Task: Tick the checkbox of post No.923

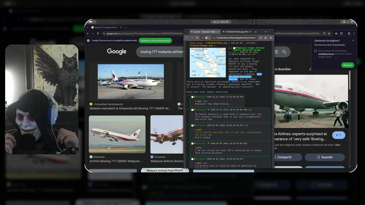Action: click(x=192, y=97)
